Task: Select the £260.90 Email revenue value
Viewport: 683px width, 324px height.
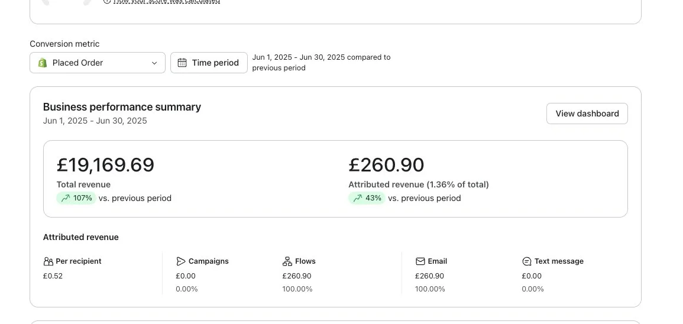Action: [430, 276]
